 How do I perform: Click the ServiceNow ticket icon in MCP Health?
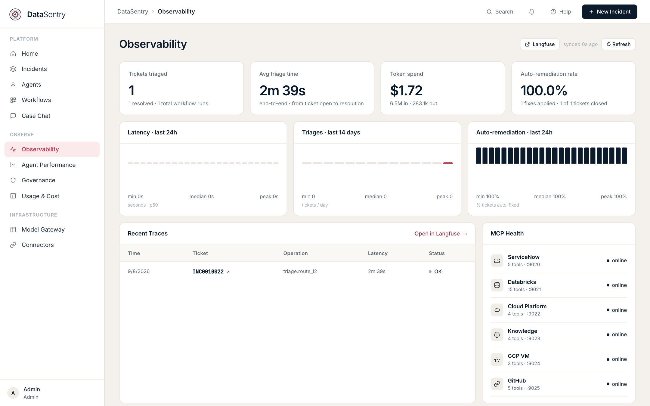point(497,261)
